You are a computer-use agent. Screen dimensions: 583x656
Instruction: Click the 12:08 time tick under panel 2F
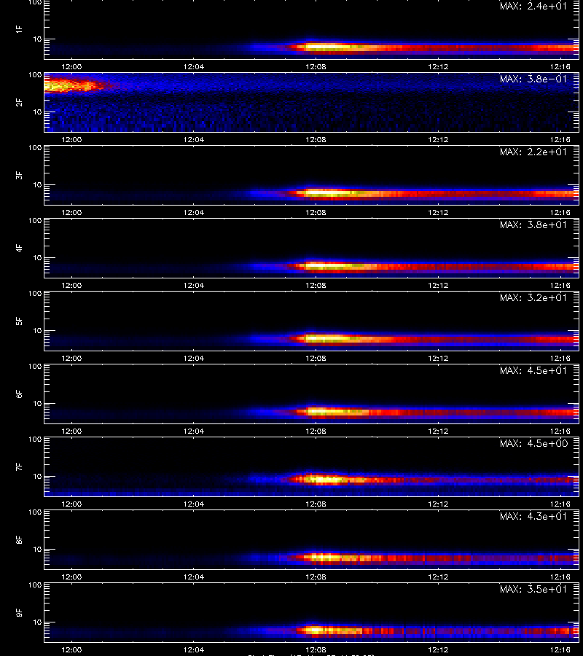tap(316, 139)
